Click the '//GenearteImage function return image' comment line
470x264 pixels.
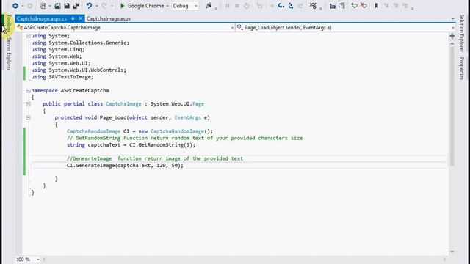[x=155, y=158]
